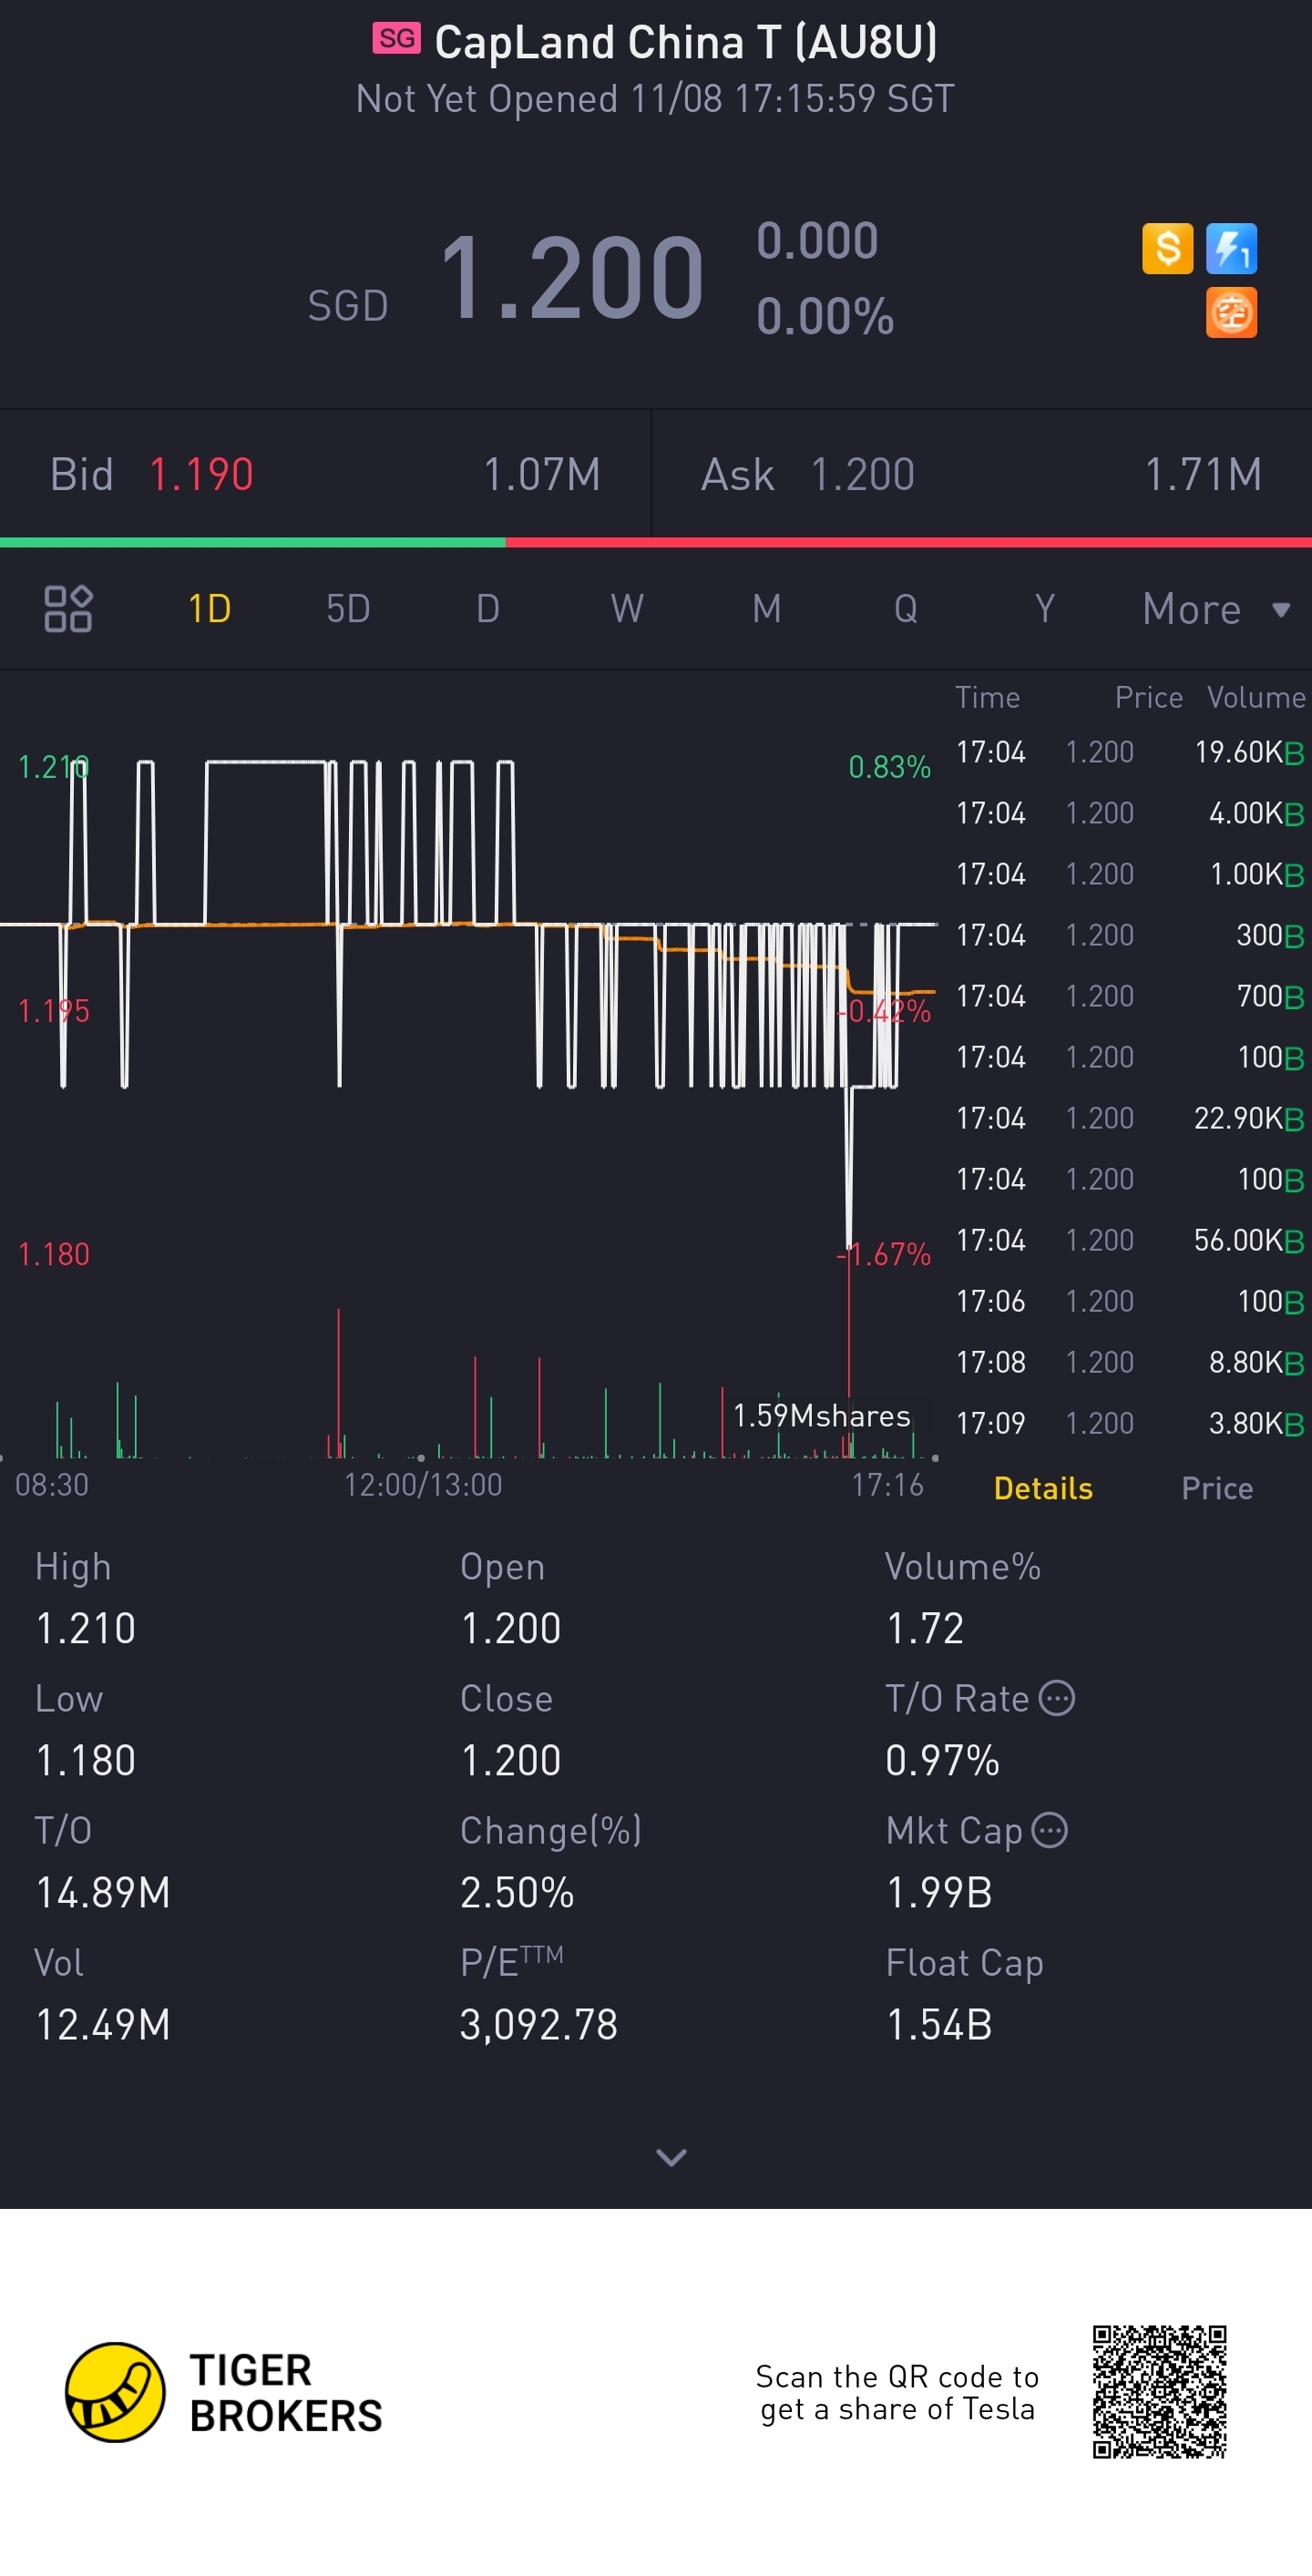This screenshot has width=1312, height=2576.
Task: Switch to the 5D chart period
Action: click(348, 608)
